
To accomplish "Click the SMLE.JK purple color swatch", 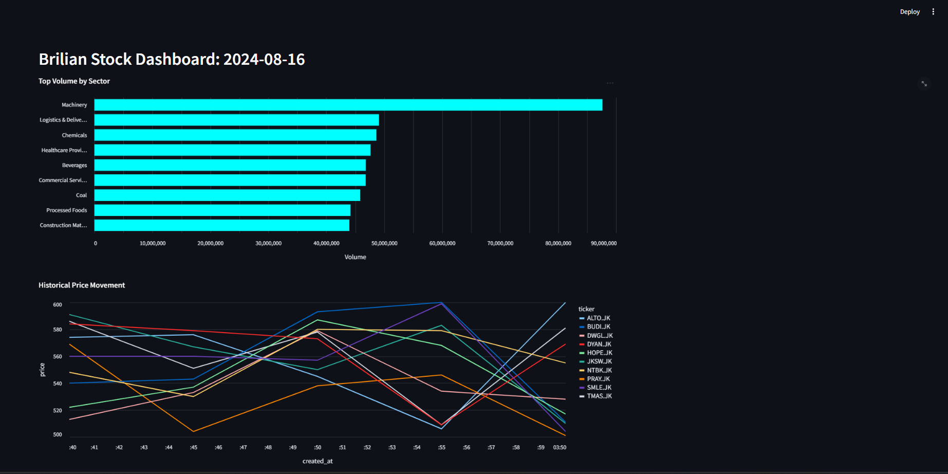I will coord(581,387).
